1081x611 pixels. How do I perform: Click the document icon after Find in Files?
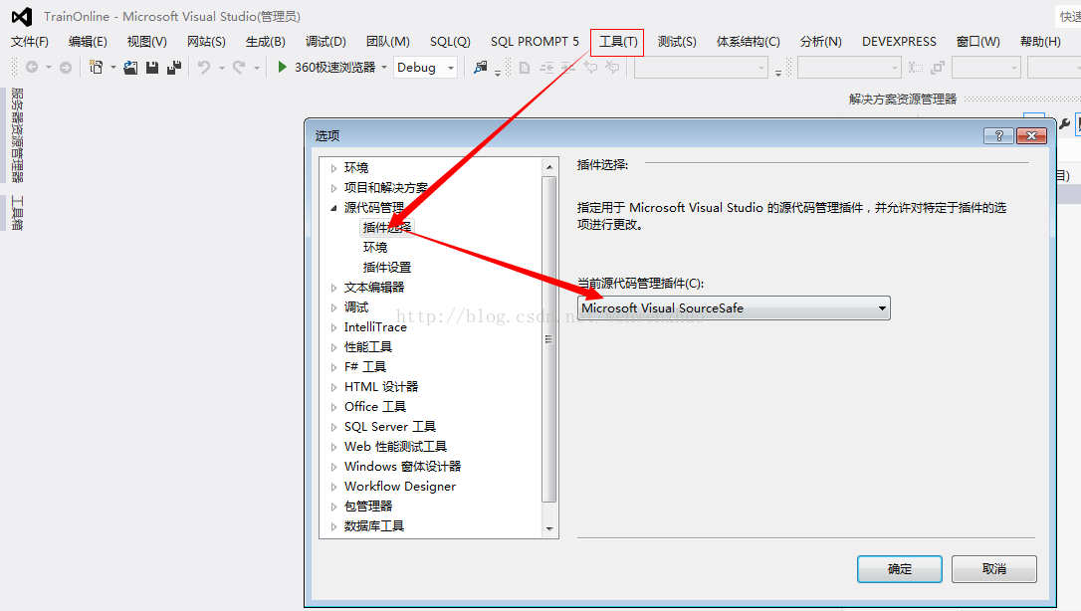[x=525, y=68]
